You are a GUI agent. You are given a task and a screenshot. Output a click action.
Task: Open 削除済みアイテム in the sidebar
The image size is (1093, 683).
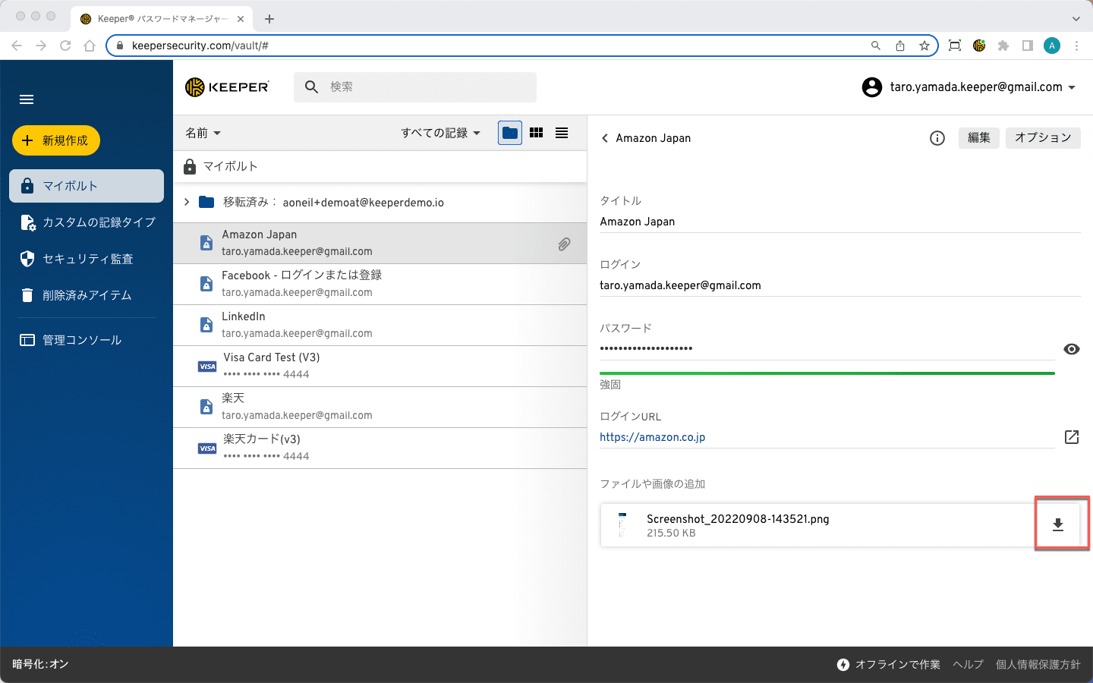pos(87,295)
